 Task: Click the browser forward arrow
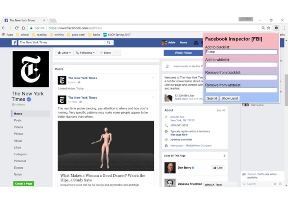click(x=10, y=28)
